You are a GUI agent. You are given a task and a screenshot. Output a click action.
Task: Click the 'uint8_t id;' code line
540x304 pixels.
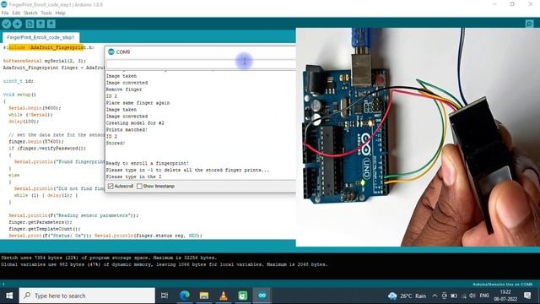19,81
